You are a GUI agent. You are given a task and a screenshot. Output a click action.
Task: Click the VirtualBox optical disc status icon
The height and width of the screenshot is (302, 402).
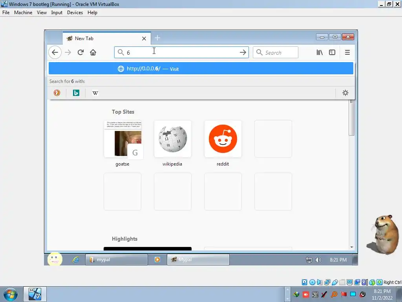312,282
